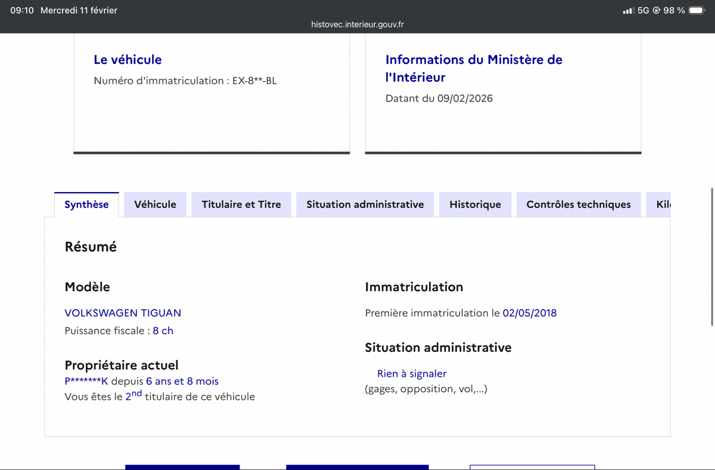Tap the battery icon in status bar
This screenshot has height=470, width=715.
coord(697,10)
